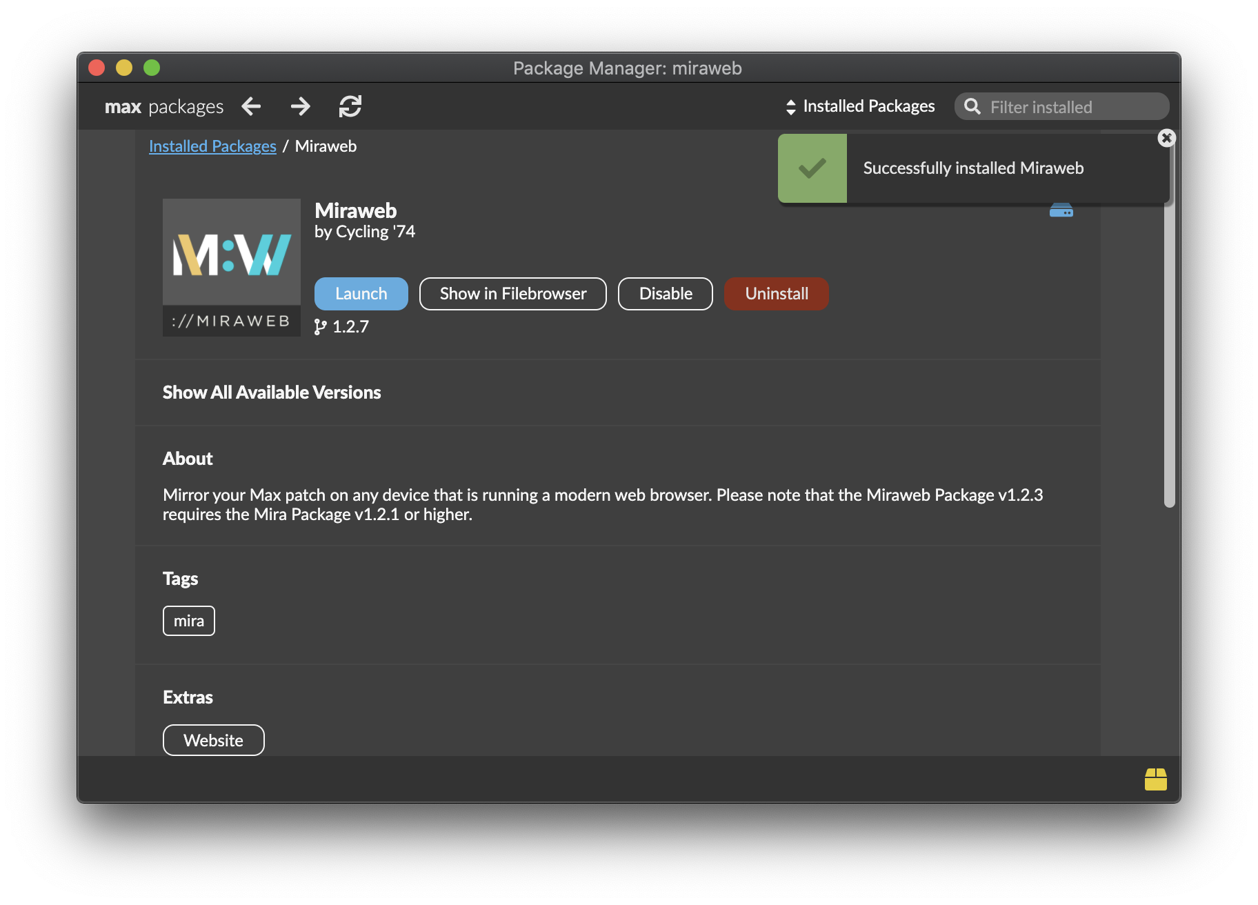Uninstall the Miraweb package

point(776,294)
